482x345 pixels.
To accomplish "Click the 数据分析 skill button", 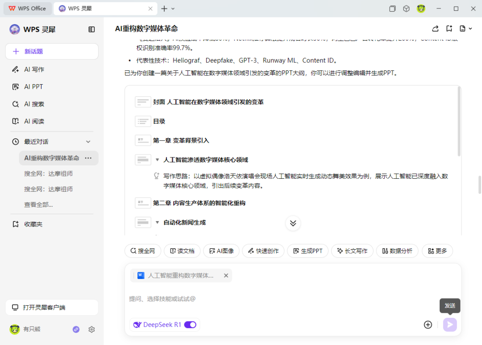I will pos(397,251).
